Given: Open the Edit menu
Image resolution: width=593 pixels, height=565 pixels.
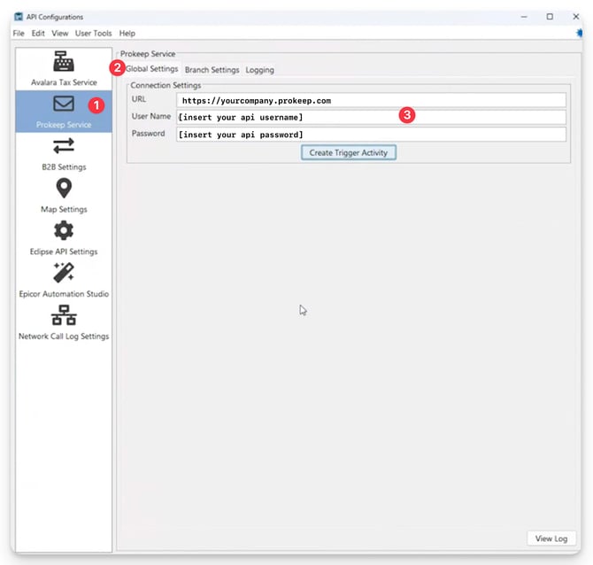Looking at the screenshot, I should (38, 33).
